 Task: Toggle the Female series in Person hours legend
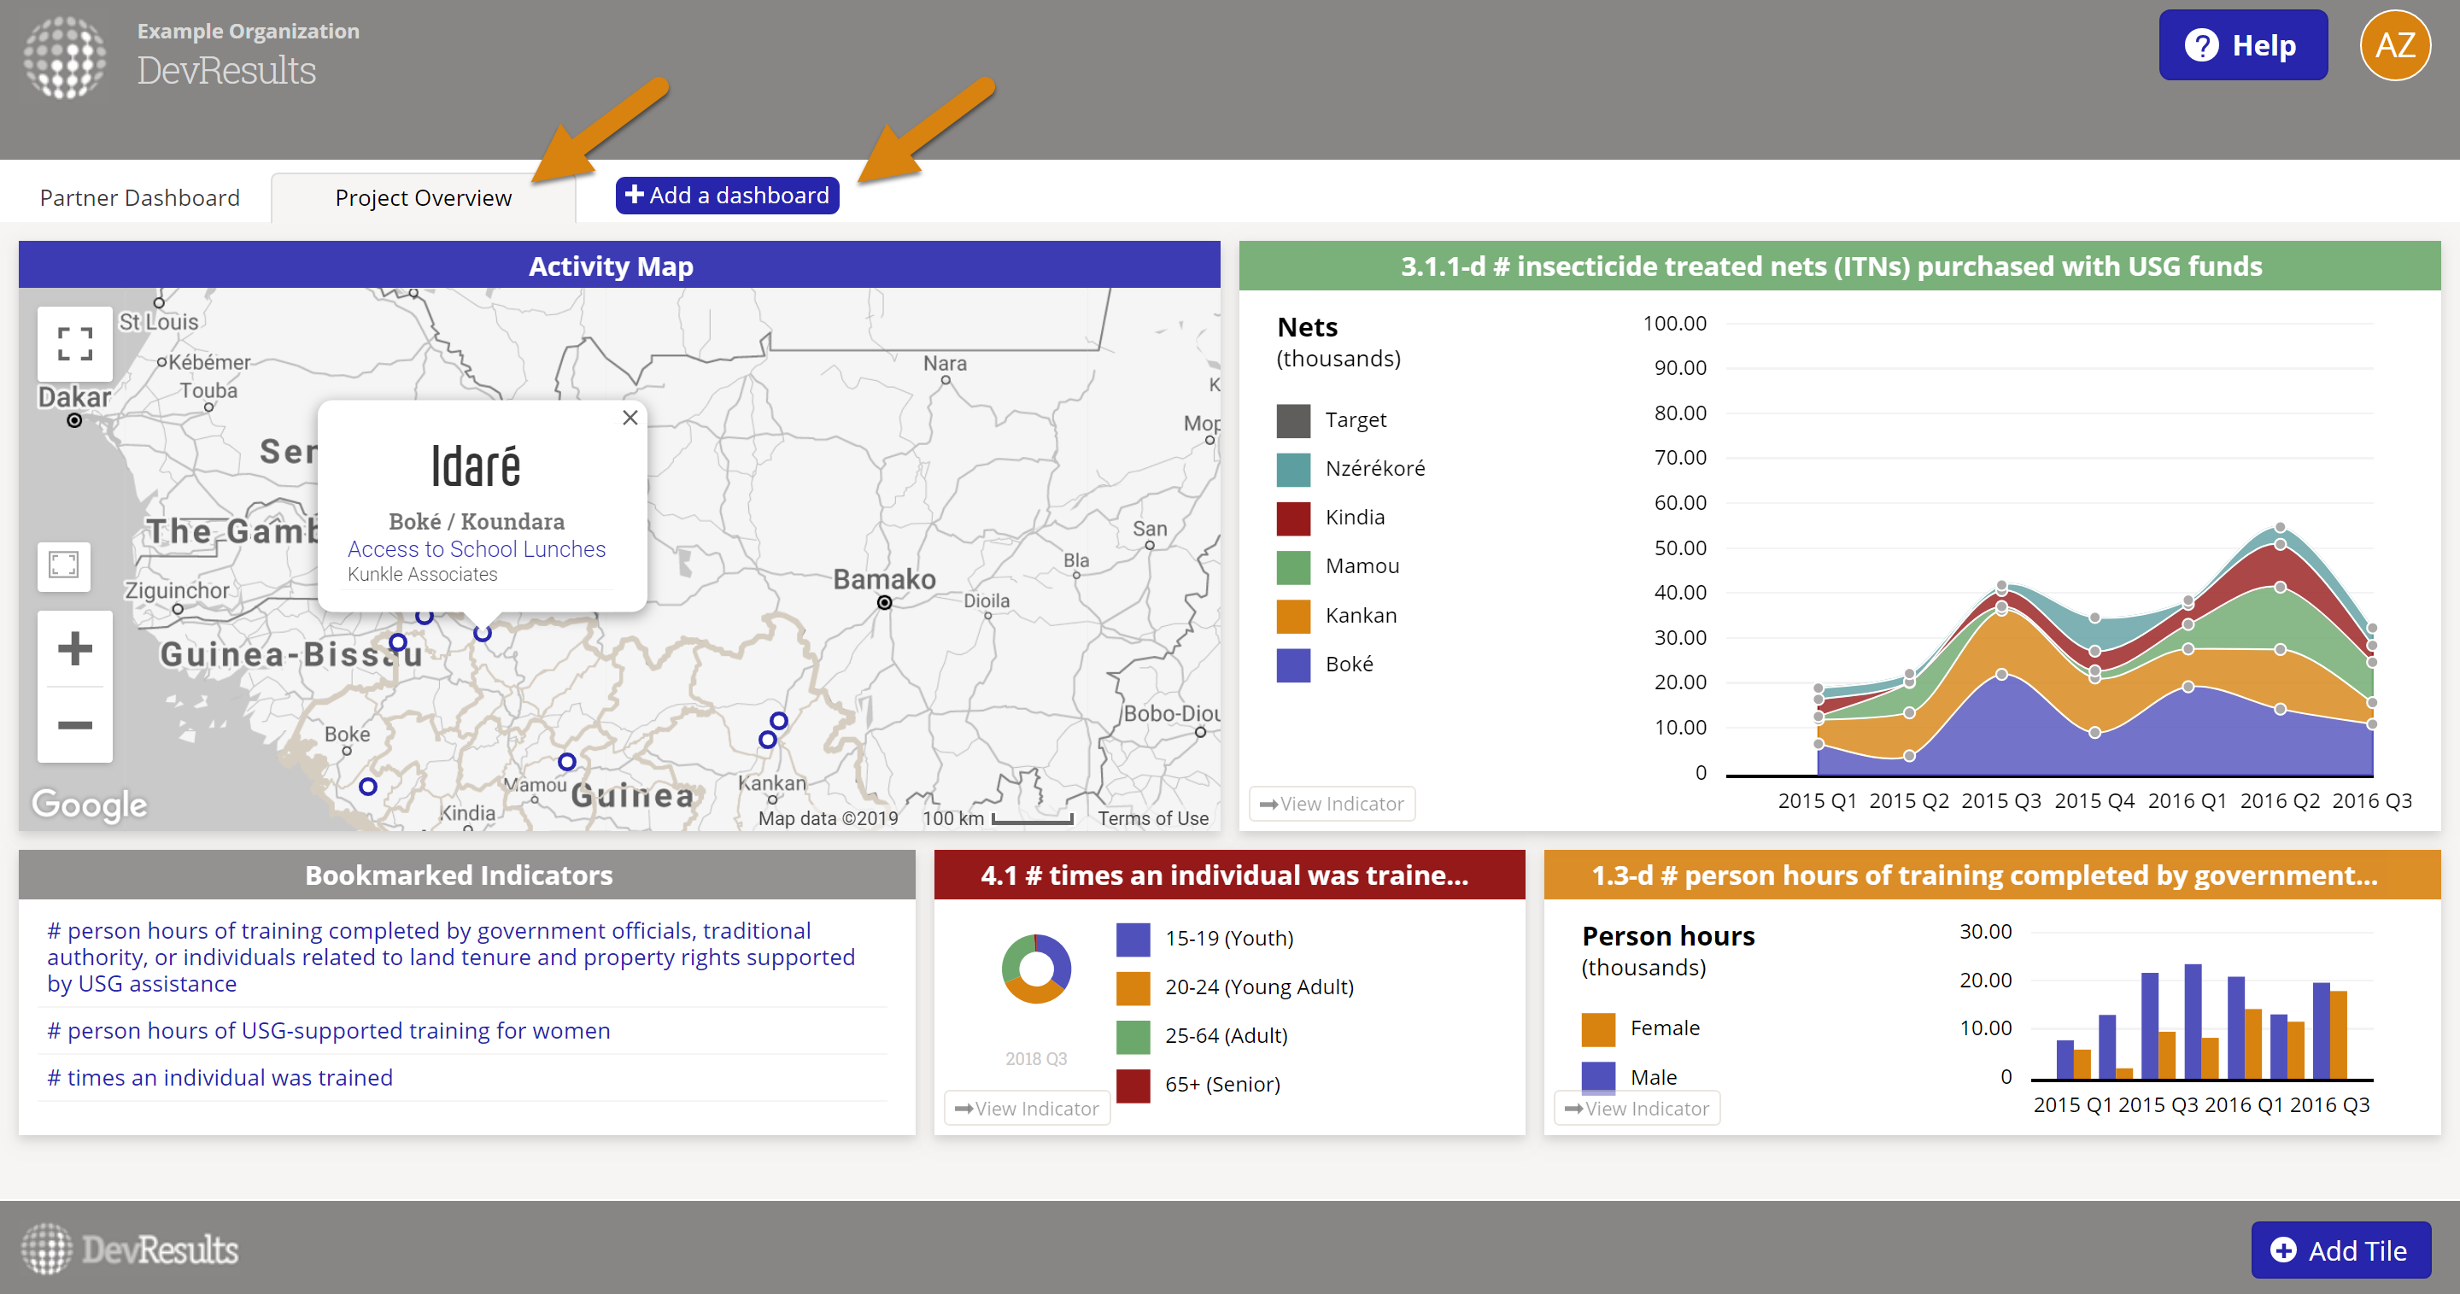click(1664, 1028)
